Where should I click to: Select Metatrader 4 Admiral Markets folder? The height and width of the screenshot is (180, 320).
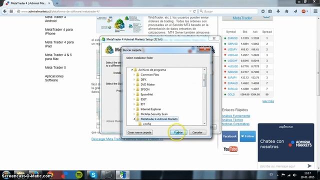(159, 119)
